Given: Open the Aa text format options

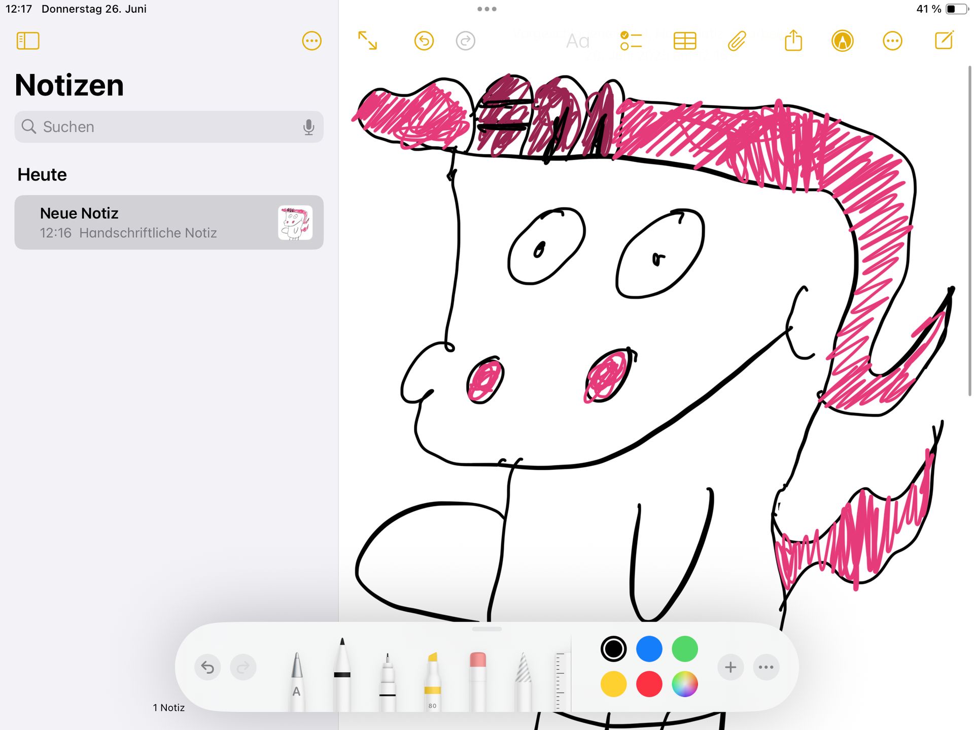Looking at the screenshot, I should 578,41.
